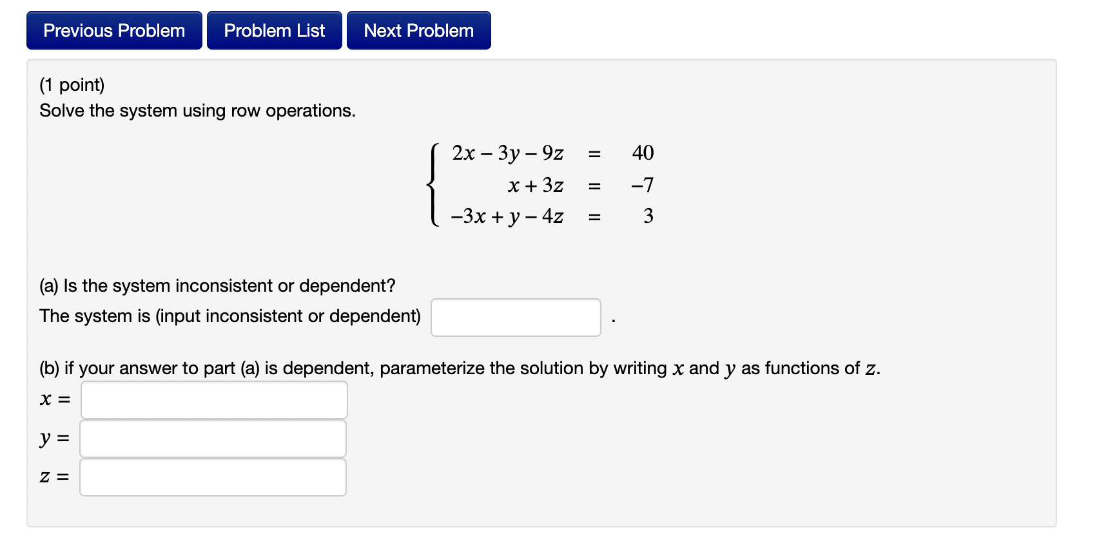Click the 'z =' label
The width and height of the screenshot is (1110, 559).
55,477
